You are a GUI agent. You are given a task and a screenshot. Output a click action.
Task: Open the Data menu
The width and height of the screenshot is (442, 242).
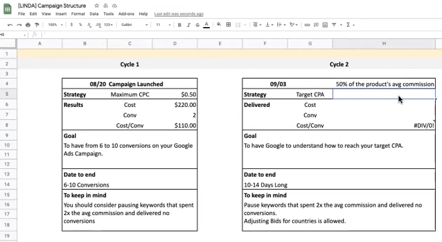point(94,14)
